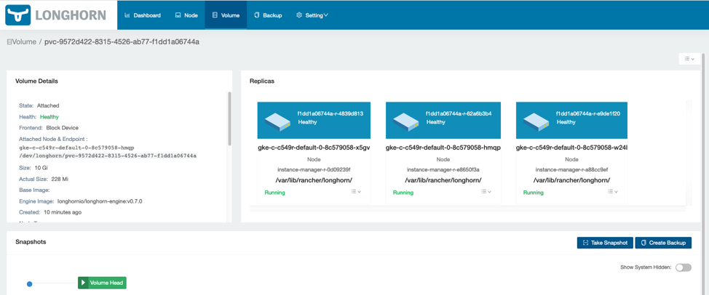Image resolution: width=709 pixels, height=295 pixels.
Task: Click the Volume Head play icon
Action: tap(84, 283)
